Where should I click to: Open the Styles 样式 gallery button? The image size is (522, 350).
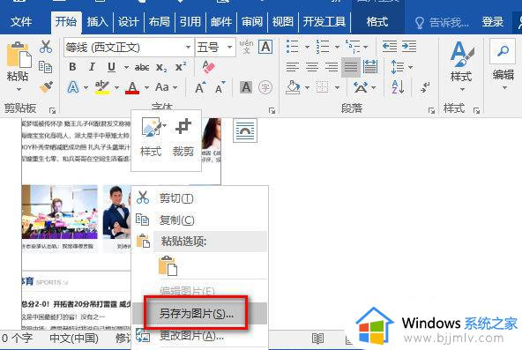(x=461, y=66)
